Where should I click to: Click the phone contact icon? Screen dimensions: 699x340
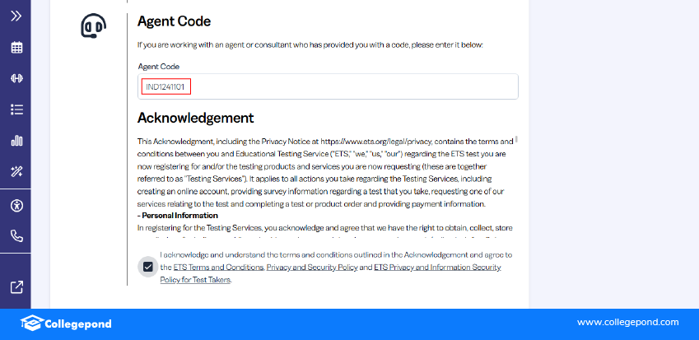point(16,235)
